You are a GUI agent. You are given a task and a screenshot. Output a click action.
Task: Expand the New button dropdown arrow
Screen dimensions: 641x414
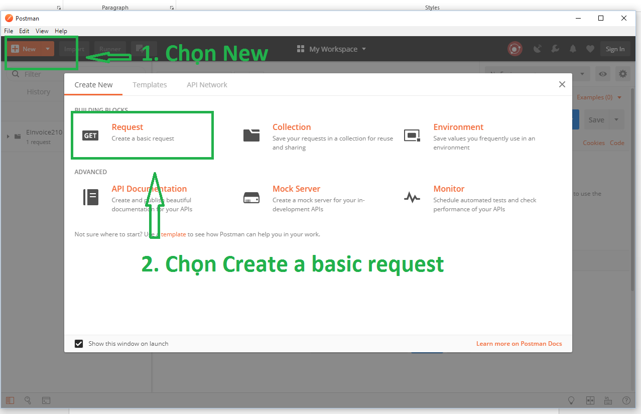coord(47,49)
